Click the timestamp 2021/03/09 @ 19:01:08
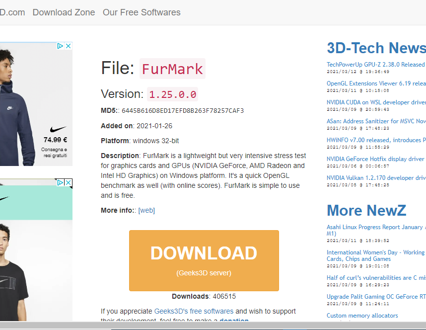426x330 pixels. coord(358,266)
